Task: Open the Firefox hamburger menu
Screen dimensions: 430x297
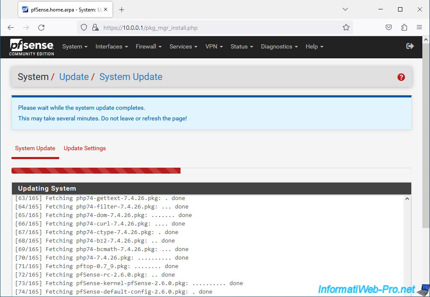Action: (x=419, y=27)
